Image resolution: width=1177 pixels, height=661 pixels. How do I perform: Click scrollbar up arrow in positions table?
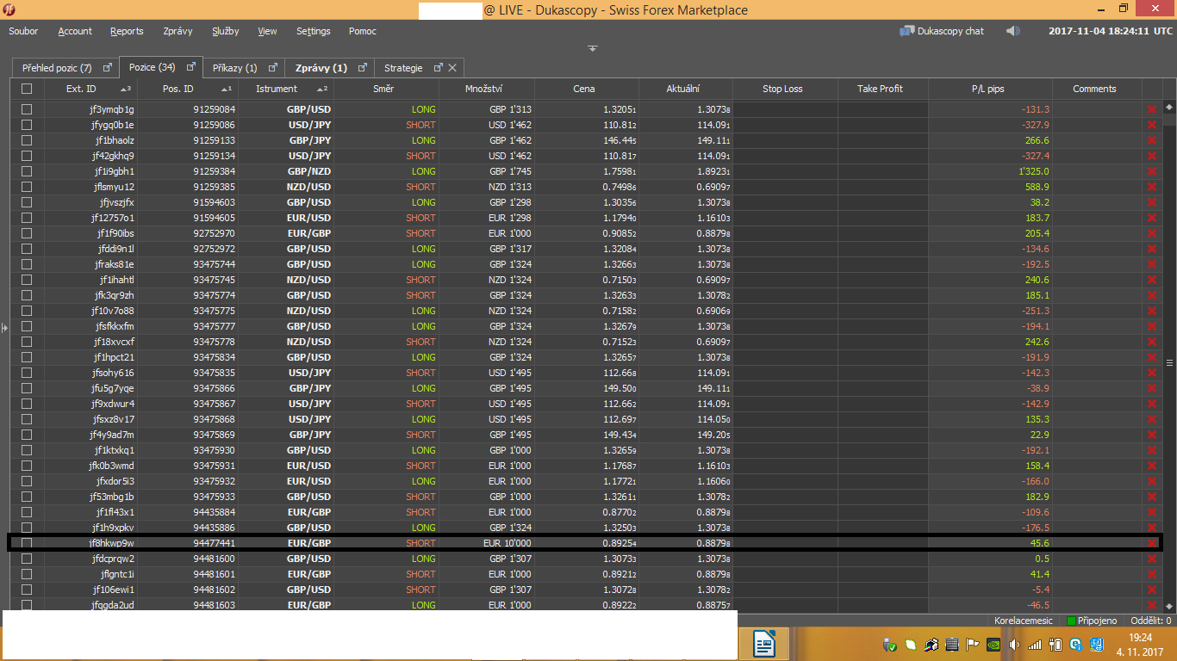[1169, 108]
